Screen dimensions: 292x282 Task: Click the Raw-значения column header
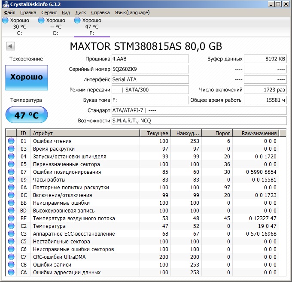(x=259, y=133)
